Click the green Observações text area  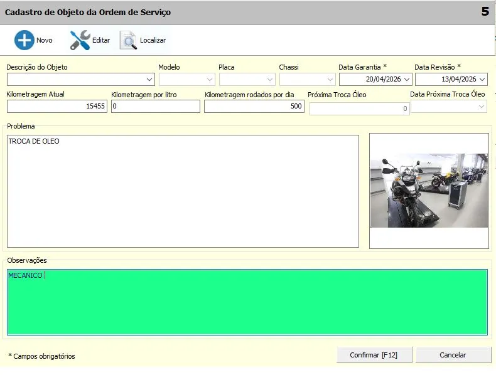pos(247,302)
